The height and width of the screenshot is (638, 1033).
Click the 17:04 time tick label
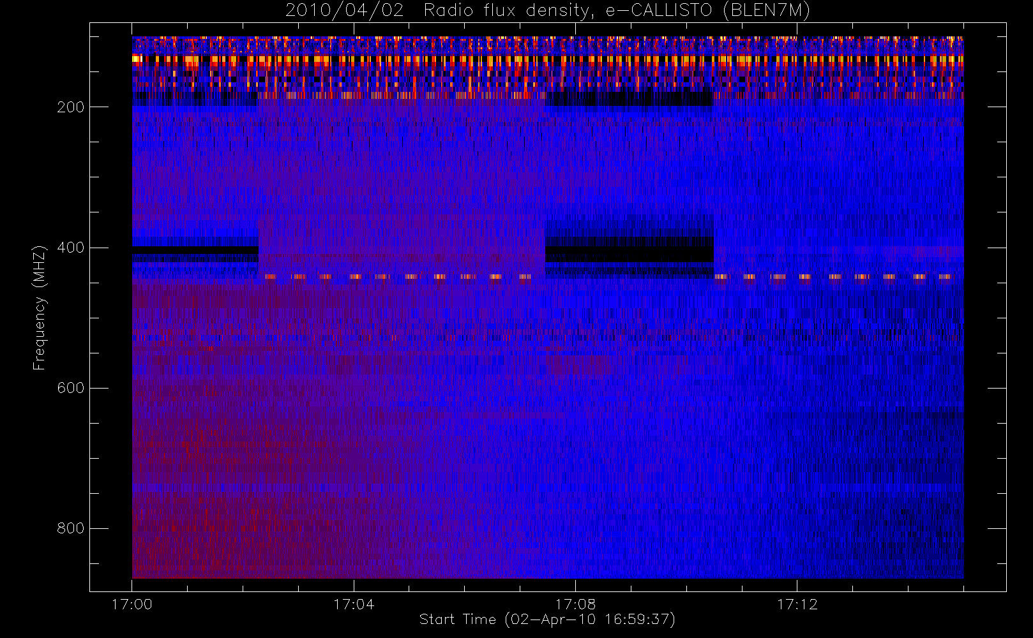pyautogui.click(x=354, y=604)
